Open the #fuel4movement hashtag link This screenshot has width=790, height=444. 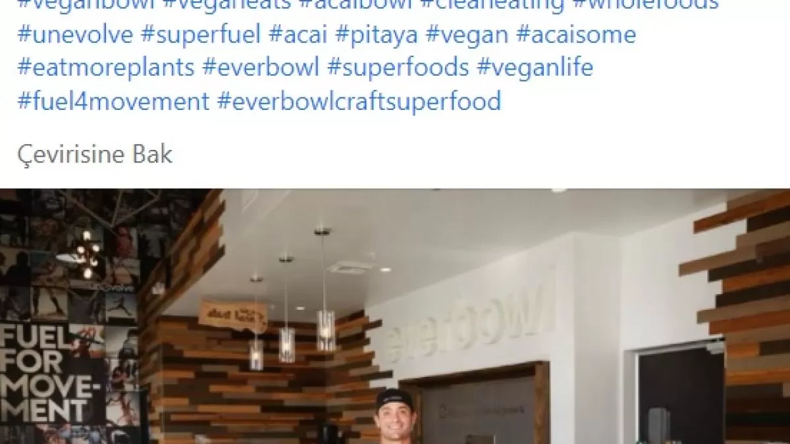pyautogui.click(x=113, y=101)
